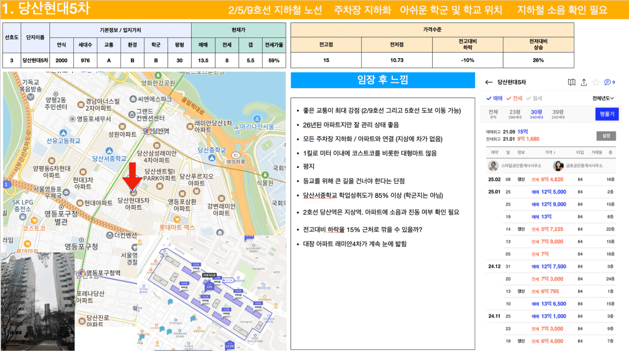Screen dimensions: 629x351
Task: Click the 현대3차 apartment marker
Action: [83, 172]
